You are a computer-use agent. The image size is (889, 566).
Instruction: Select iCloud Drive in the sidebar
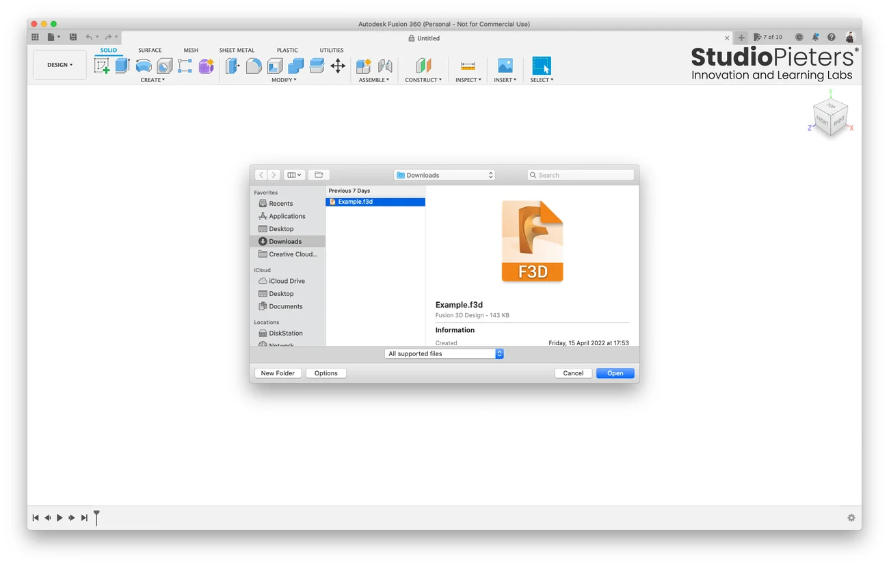click(x=287, y=281)
